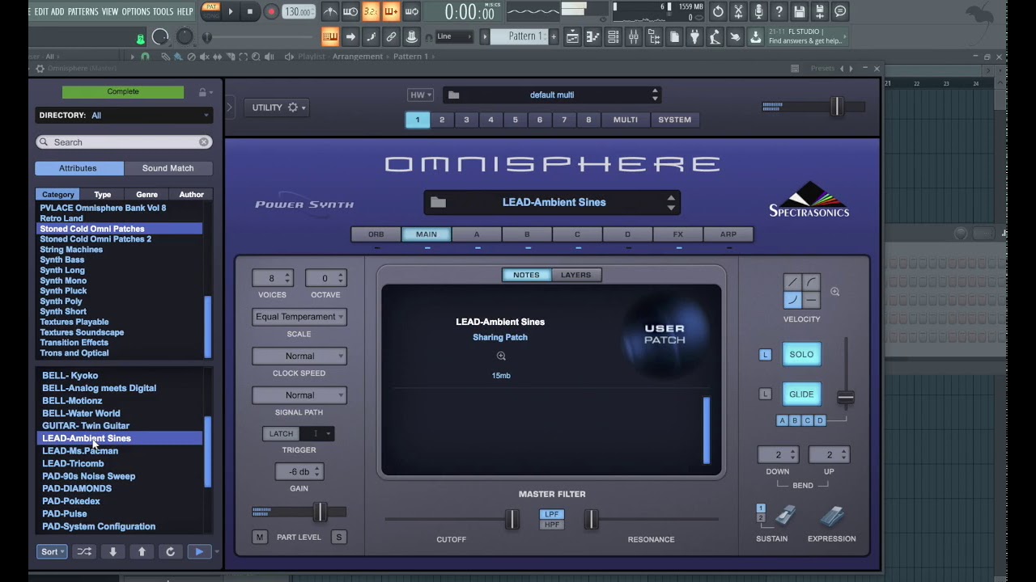Arm the FL Studio record button
The image size is (1036, 582).
pyautogui.click(x=271, y=11)
